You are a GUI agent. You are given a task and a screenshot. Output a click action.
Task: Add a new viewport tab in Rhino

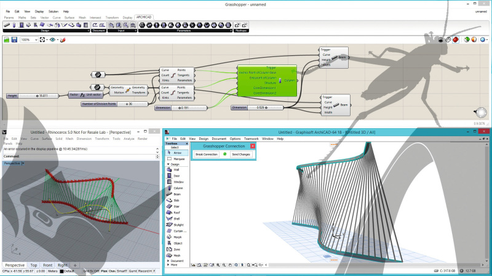(x=74, y=265)
